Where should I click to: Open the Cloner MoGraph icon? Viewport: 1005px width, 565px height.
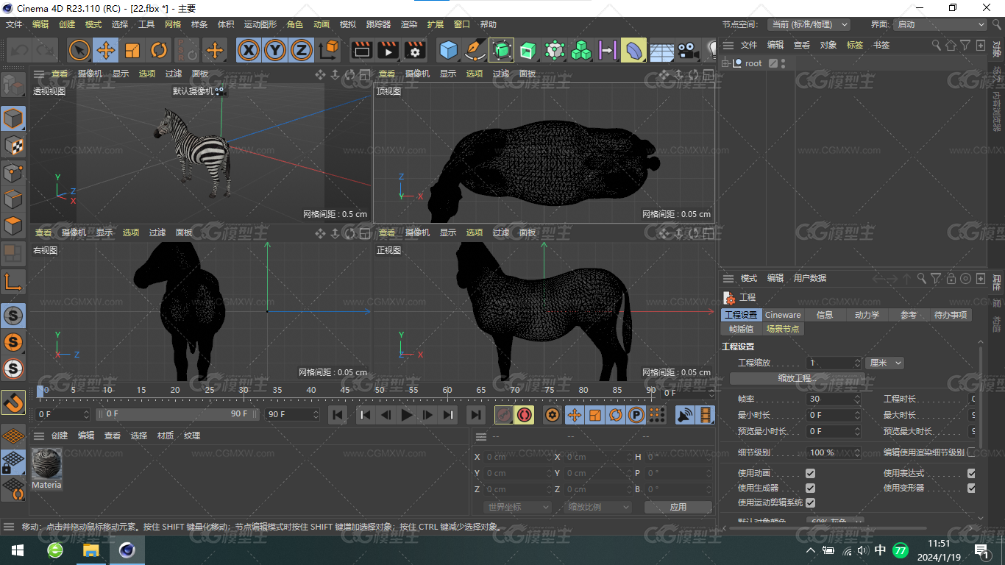coord(581,50)
